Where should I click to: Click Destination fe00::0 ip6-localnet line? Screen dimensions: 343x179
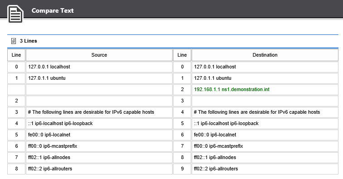[x=265, y=135]
